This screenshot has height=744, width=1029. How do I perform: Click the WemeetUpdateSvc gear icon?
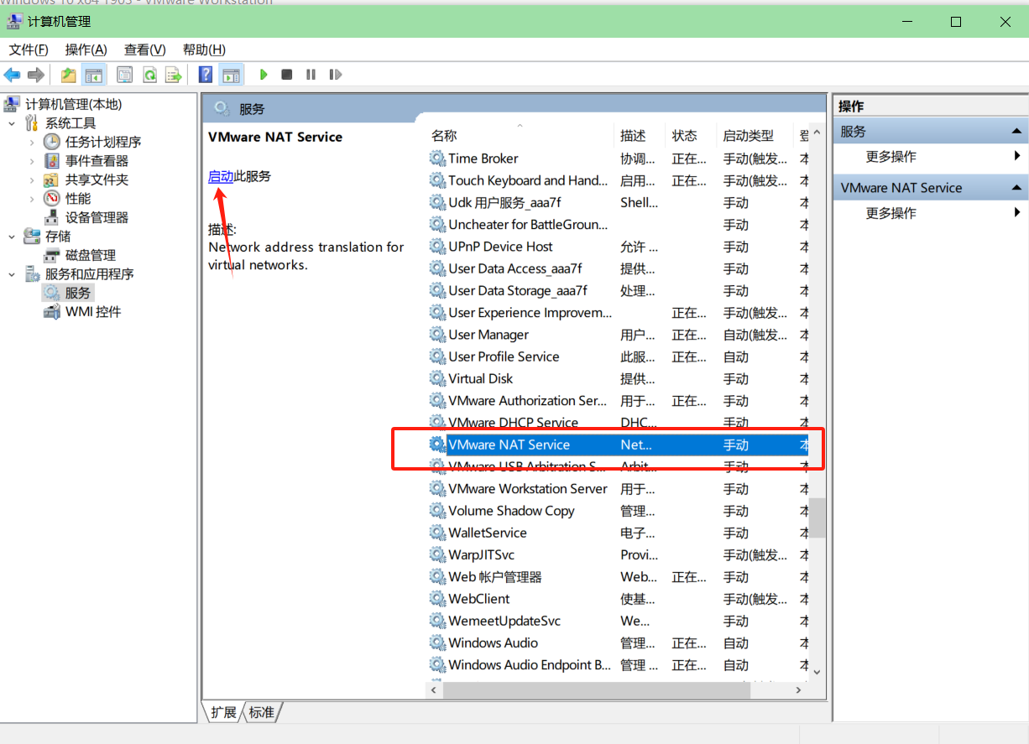point(437,621)
